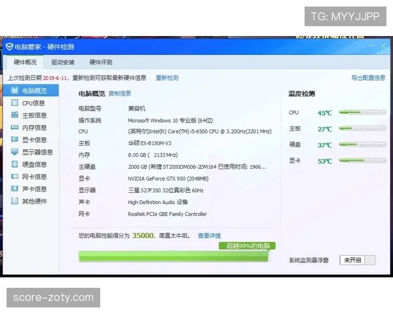This screenshot has width=393, height=314.
Task: Click the 温度检测 heading
Action: click(x=301, y=94)
